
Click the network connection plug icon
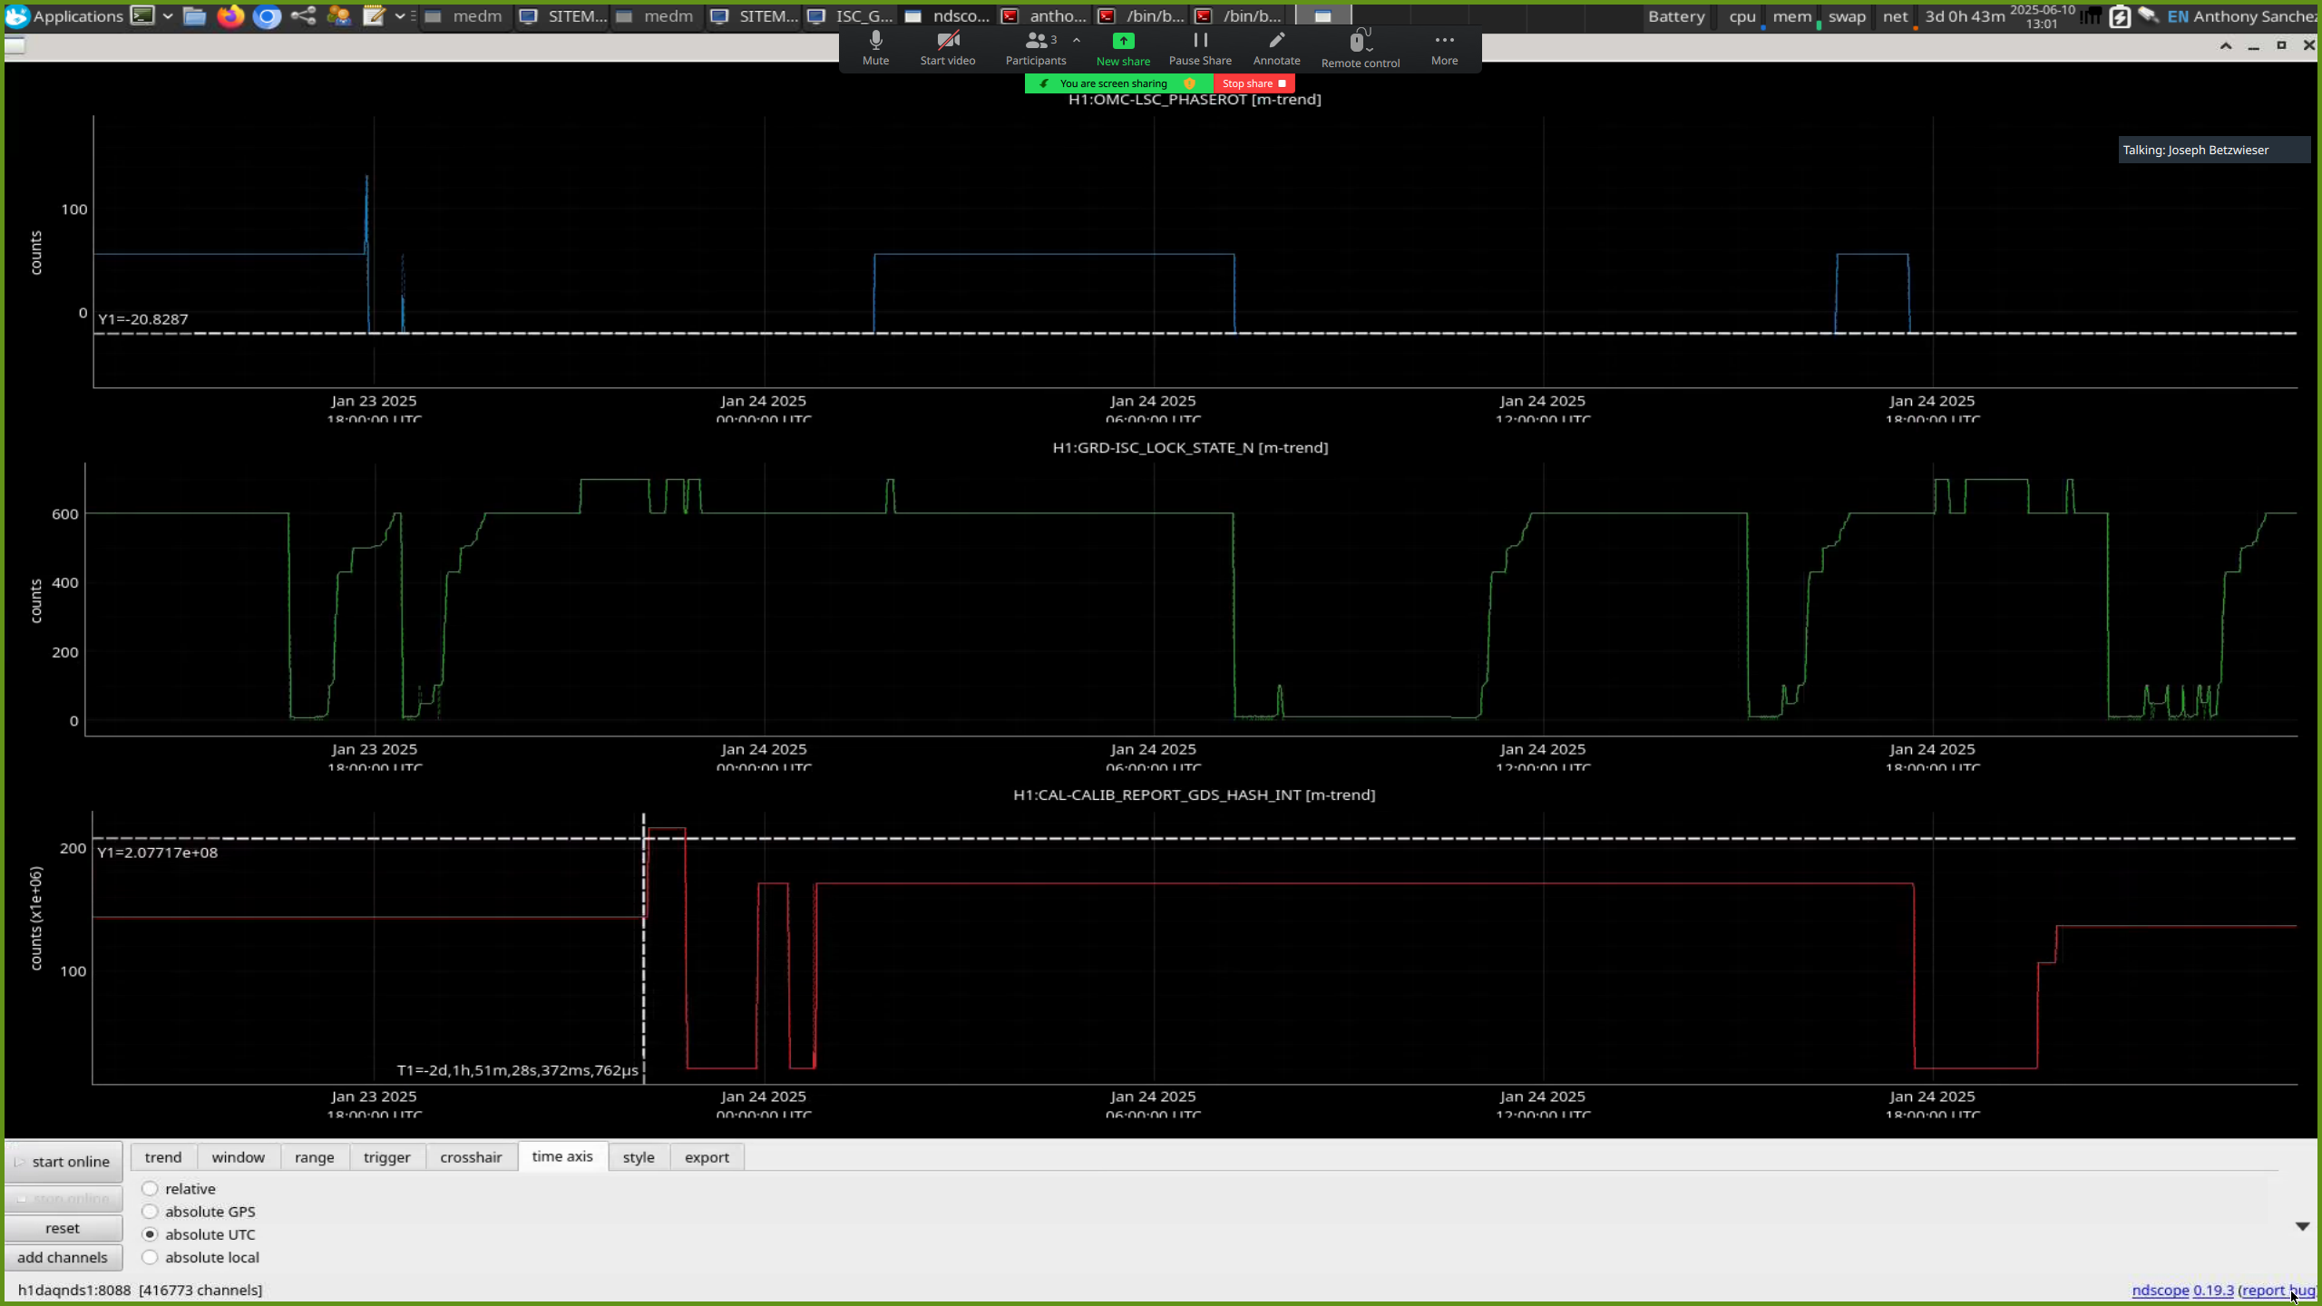(2148, 15)
